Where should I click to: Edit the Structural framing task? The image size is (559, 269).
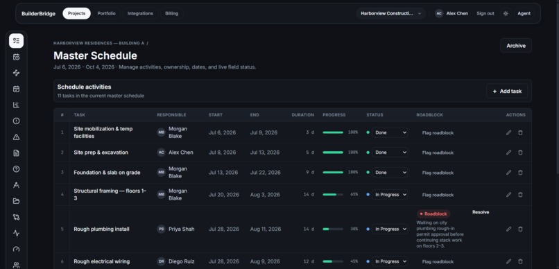tap(509, 195)
